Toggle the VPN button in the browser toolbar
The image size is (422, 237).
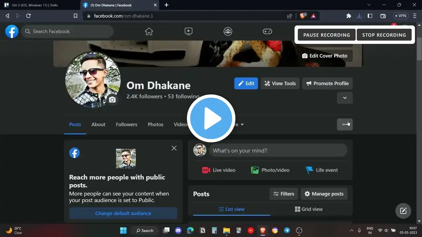pyautogui.click(x=400, y=16)
